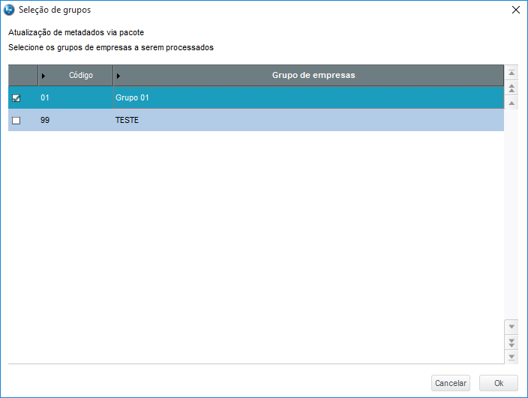Sort by Grupo de empresas column arrow

(x=118, y=76)
